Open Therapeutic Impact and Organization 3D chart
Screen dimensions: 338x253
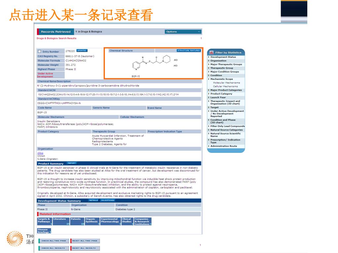(x=225, y=102)
